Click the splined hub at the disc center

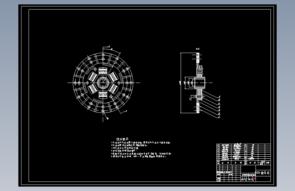click(103, 83)
